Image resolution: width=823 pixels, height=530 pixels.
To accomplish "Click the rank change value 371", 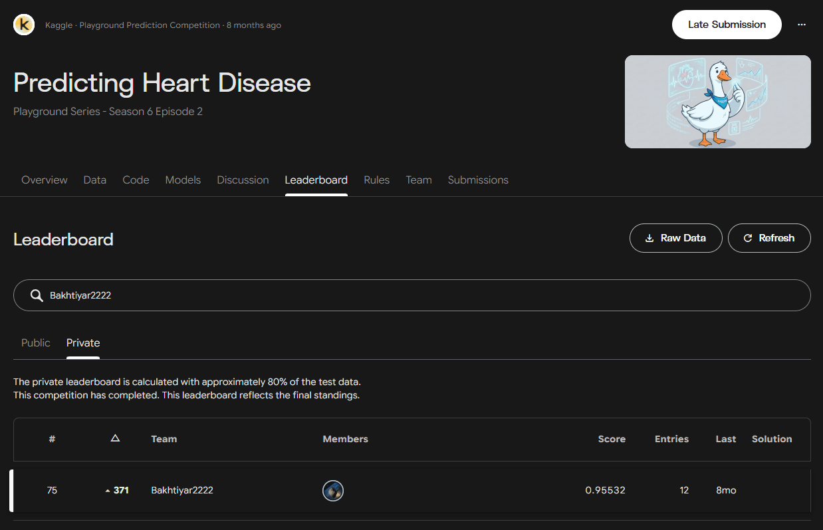I will [121, 490].
